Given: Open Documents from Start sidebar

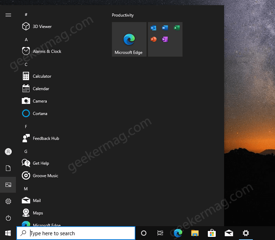Looking at the screenshot, I should pyautogui.click(x=8, y=168).
